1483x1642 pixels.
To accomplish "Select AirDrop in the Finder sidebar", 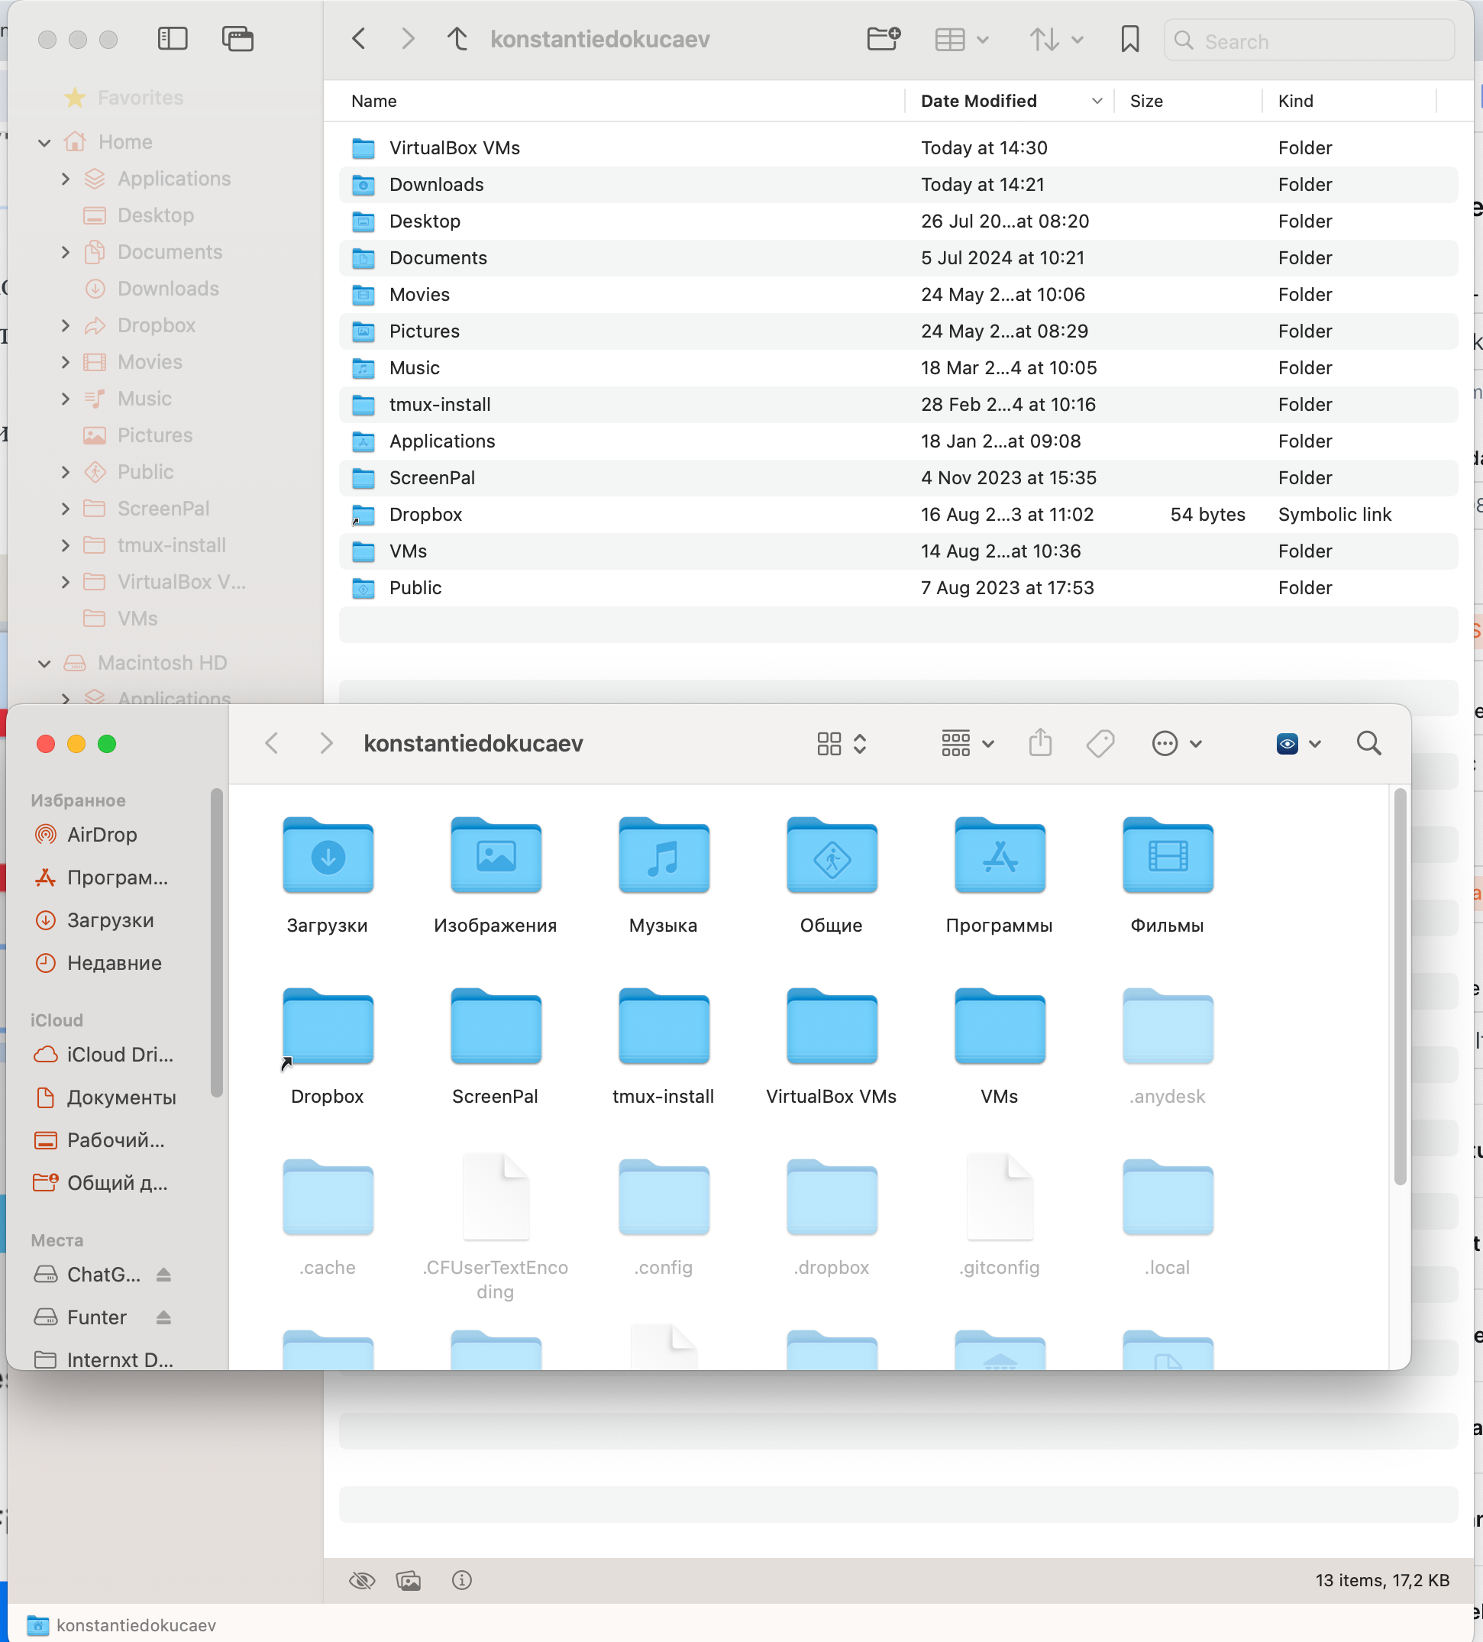I will [x=102, y=834].
